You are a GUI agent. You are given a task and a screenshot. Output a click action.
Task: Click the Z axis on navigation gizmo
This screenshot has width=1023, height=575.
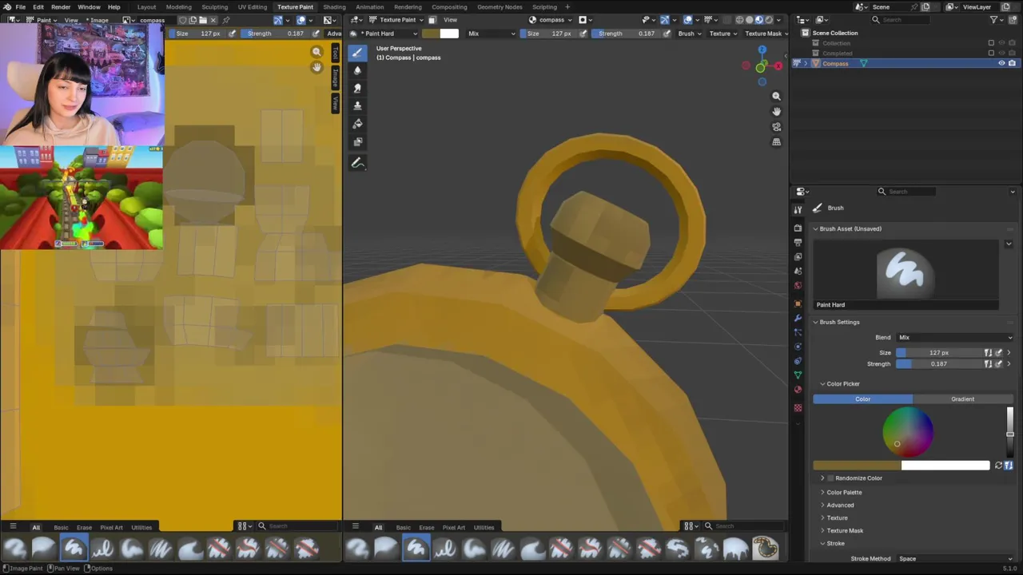pos(762,50)
